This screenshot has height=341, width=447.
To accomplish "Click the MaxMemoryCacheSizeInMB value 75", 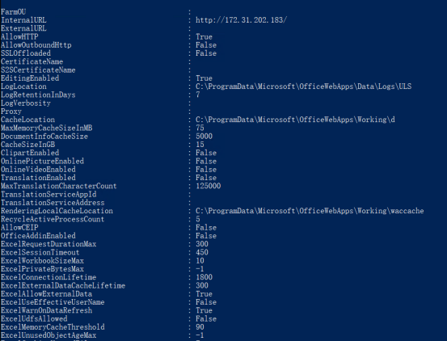I will pyautogui.click(x=200, y=128).
